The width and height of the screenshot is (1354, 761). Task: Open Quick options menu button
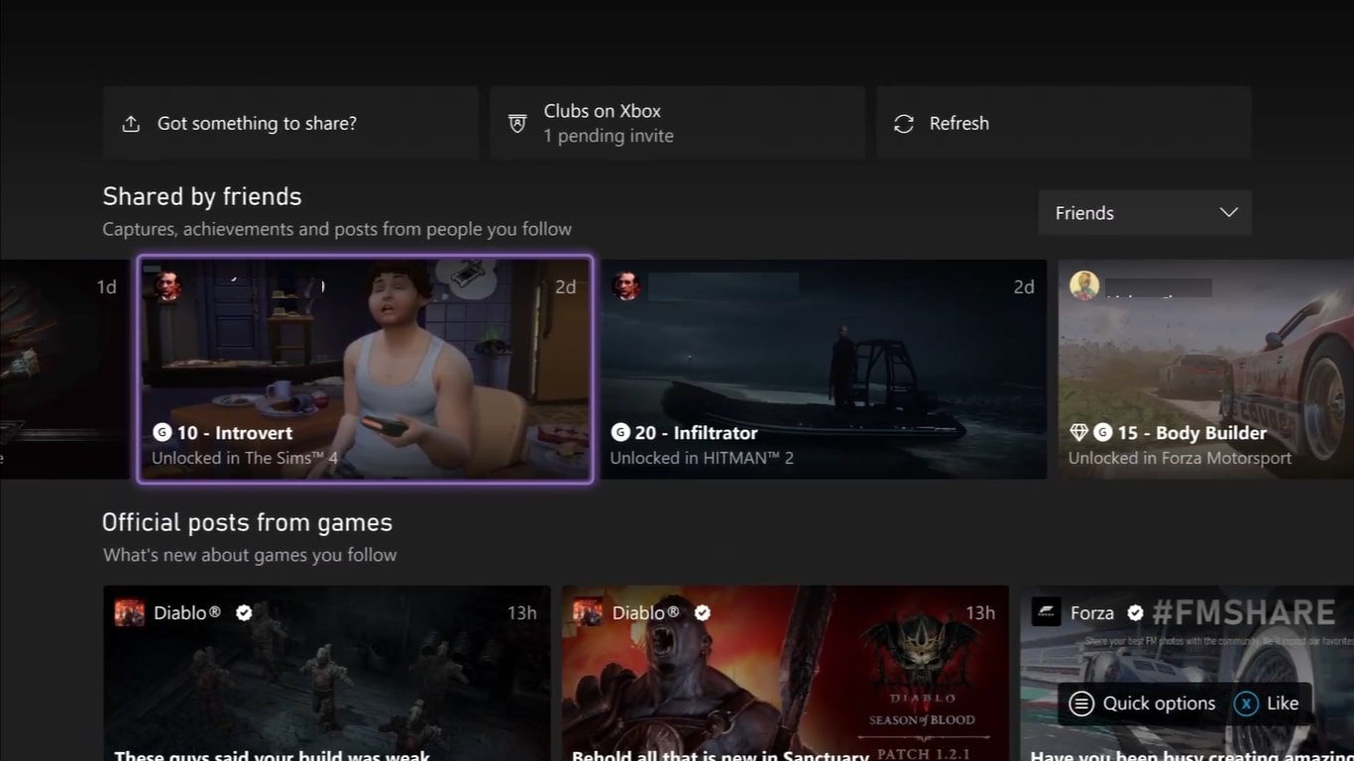1143,704
